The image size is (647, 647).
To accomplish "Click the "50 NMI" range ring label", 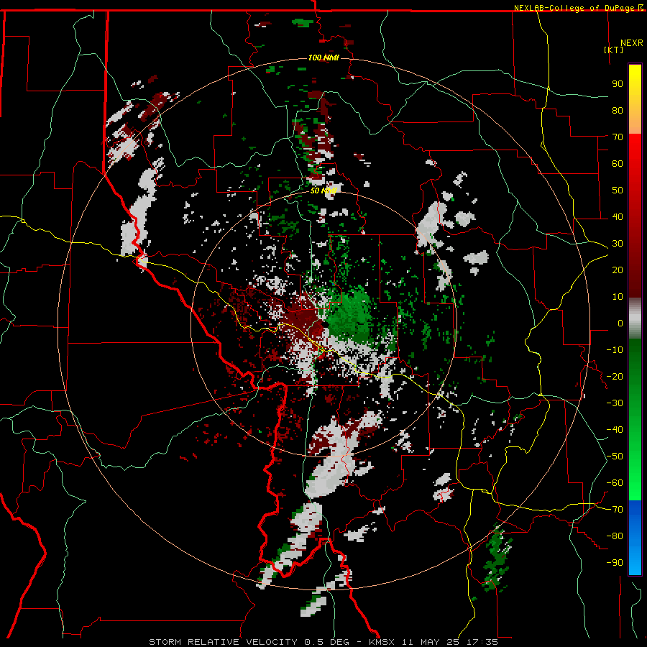I will [323, 191].
